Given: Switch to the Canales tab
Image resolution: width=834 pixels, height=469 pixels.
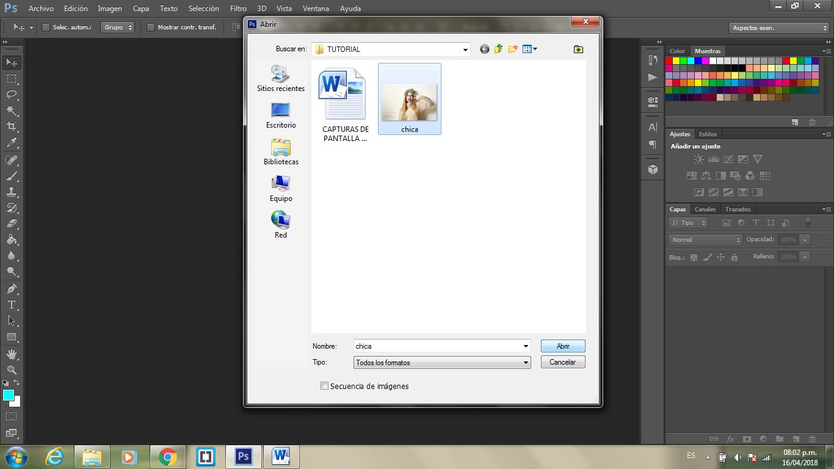Looking at the screenshot, I should [x=705, y=209].
